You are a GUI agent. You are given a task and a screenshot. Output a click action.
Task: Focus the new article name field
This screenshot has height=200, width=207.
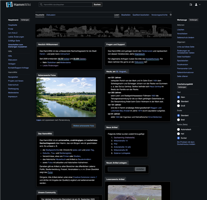(121, 169)
